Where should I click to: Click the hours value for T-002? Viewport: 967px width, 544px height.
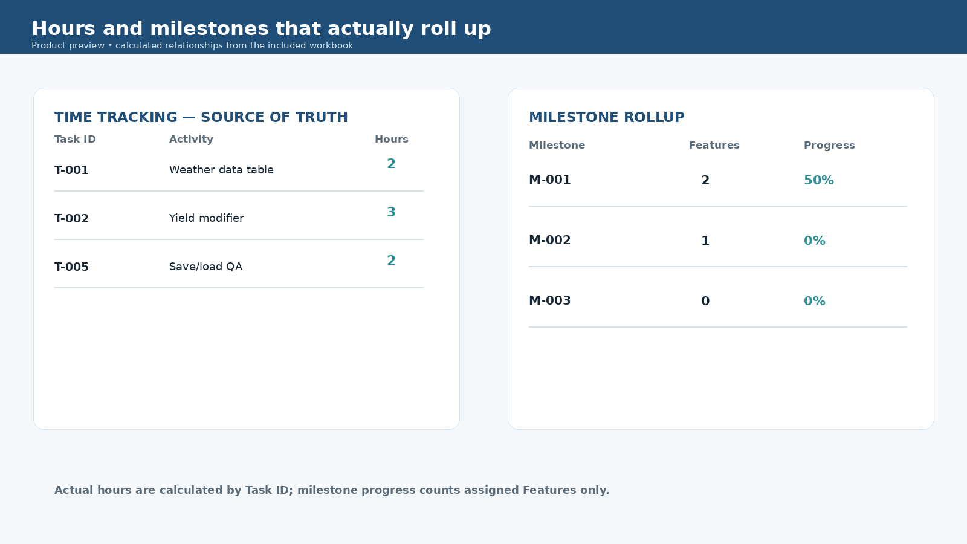pos(391,212)
